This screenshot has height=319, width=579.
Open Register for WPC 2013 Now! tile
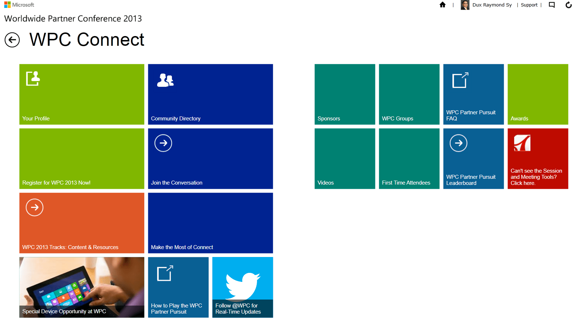pos(82,159)
